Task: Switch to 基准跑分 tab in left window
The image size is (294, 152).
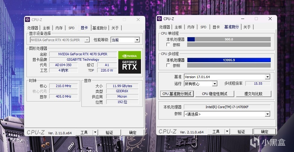Action: [100, 28]
